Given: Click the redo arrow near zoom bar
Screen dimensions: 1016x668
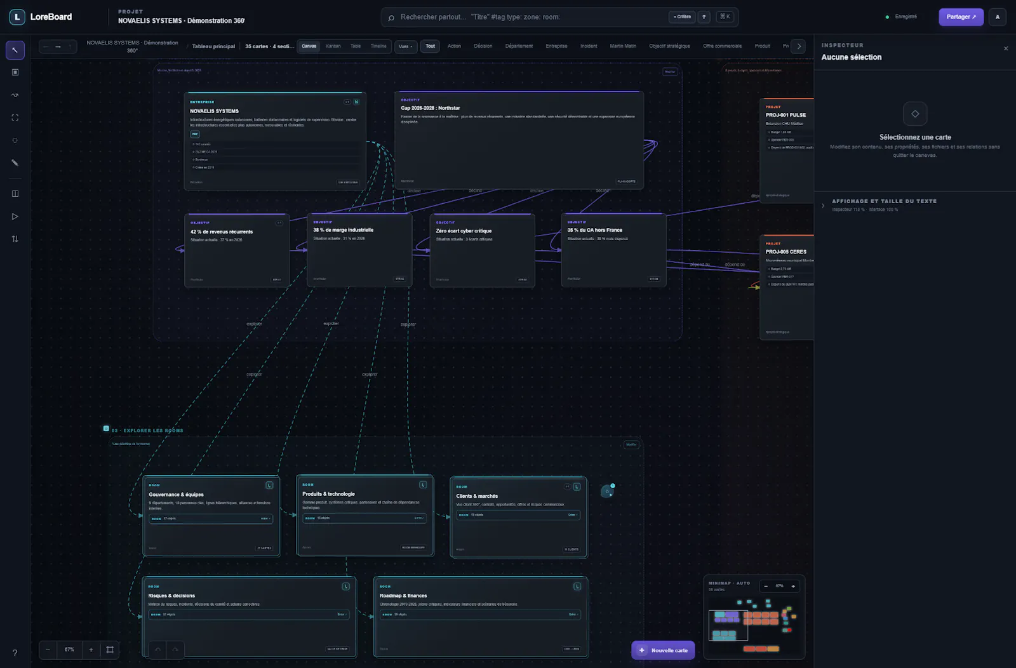Looking at the screenshot, I should pyautogui.click(x=175, y=650).
